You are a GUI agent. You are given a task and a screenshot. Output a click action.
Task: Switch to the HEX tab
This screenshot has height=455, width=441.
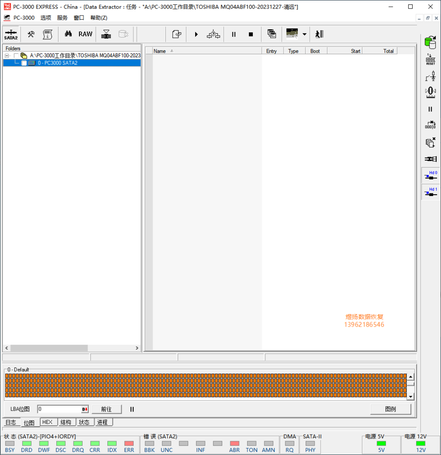(x=47, y=422)
